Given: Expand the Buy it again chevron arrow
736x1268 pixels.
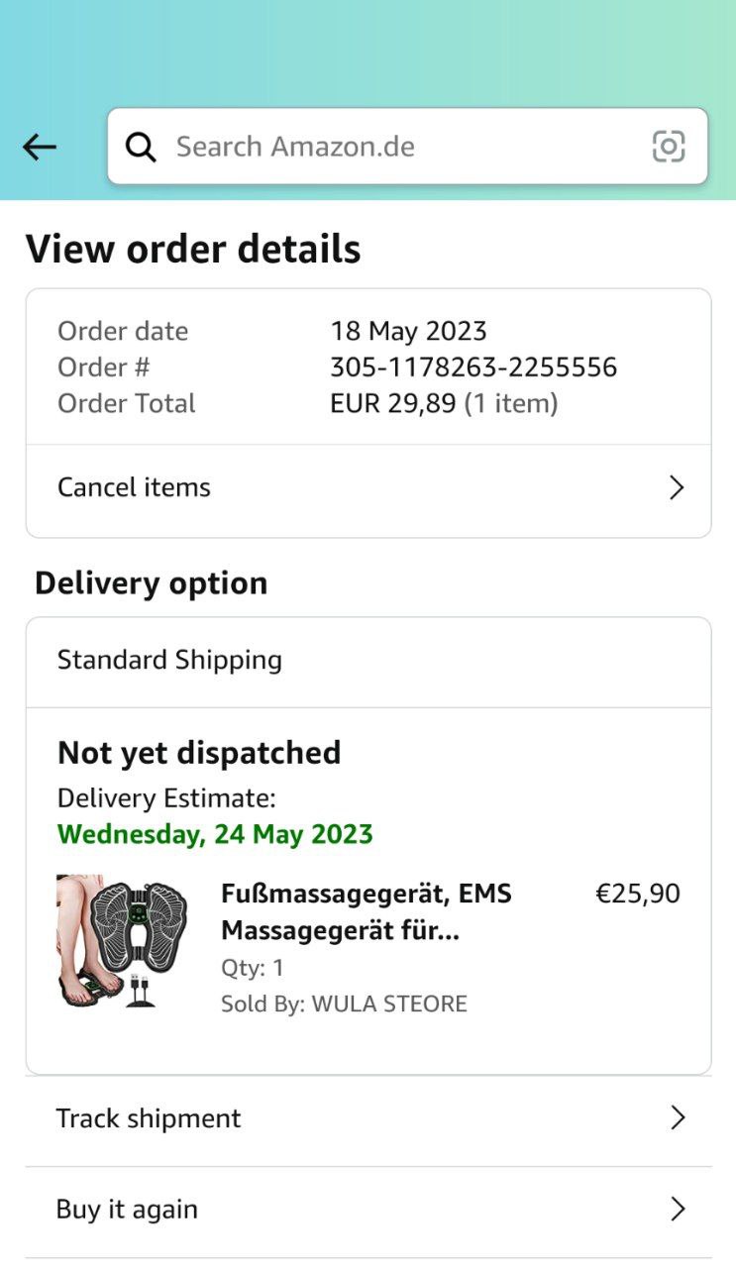Looking at the screenshot, I should [x=678, y=1210].
